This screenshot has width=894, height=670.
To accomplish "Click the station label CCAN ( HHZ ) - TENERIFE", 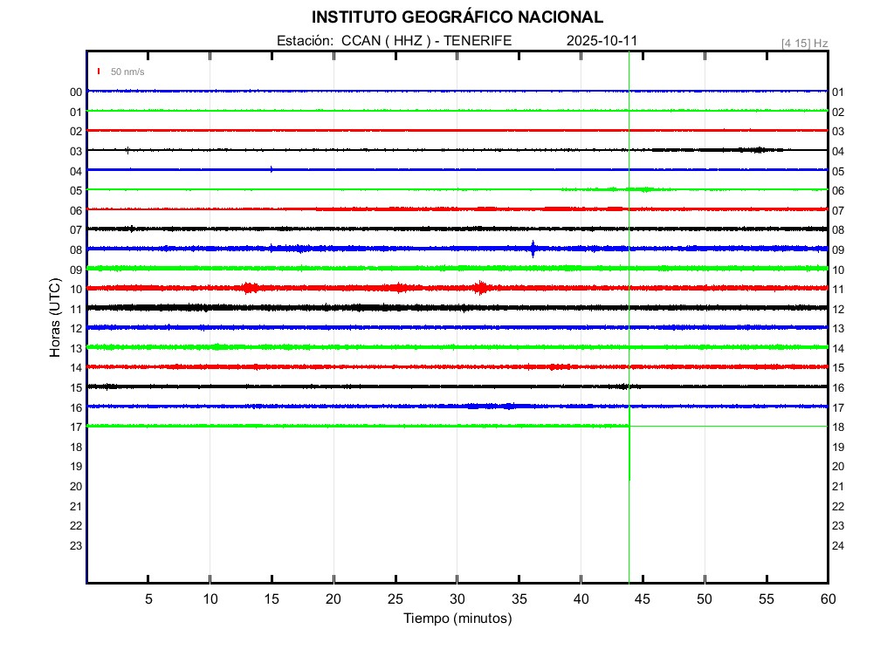I will tap(394, 40).
